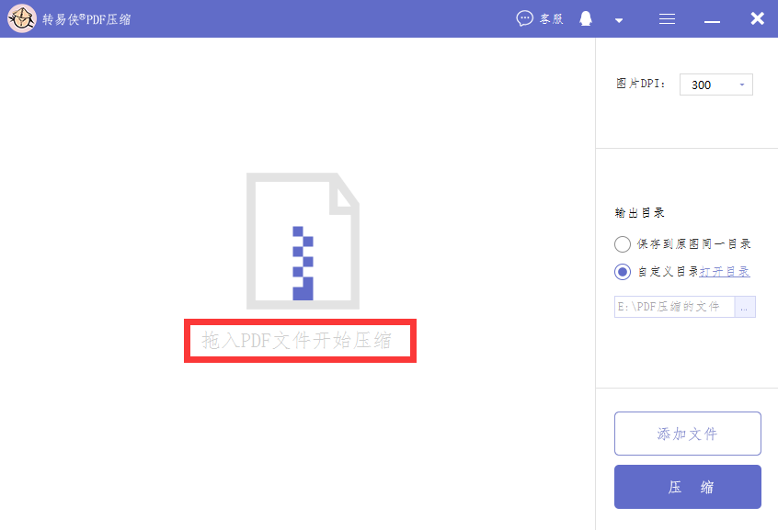Select 自定义目录 radio option
The height and width of the screenshot is (530, 778).
click(623, 272)
